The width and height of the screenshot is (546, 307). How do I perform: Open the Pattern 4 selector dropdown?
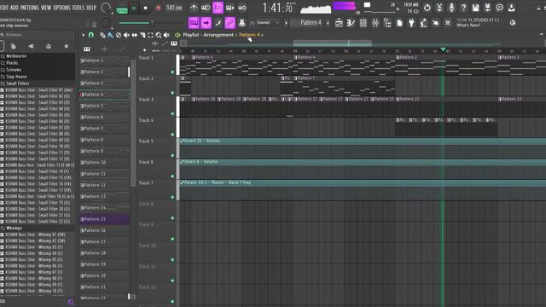[x=310, y=23]
